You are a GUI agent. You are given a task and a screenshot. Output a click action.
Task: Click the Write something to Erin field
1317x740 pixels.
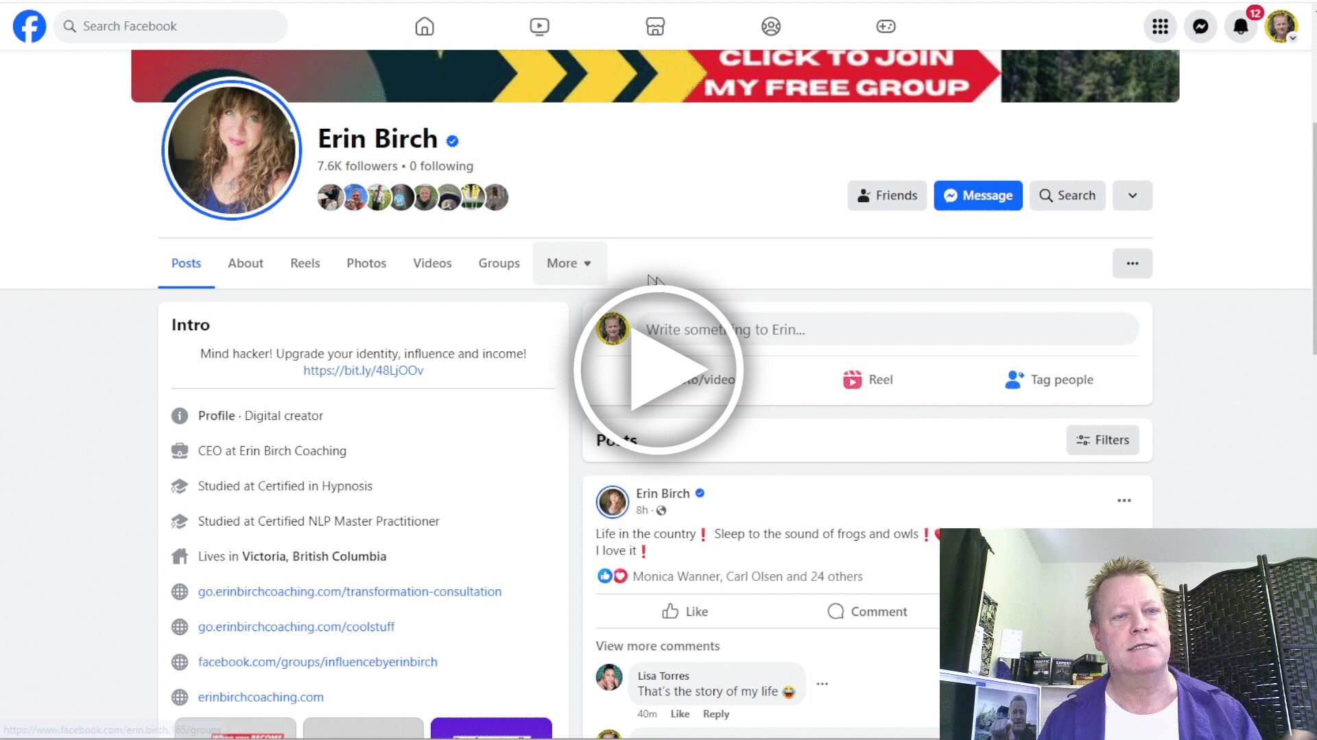coord(888,330)
